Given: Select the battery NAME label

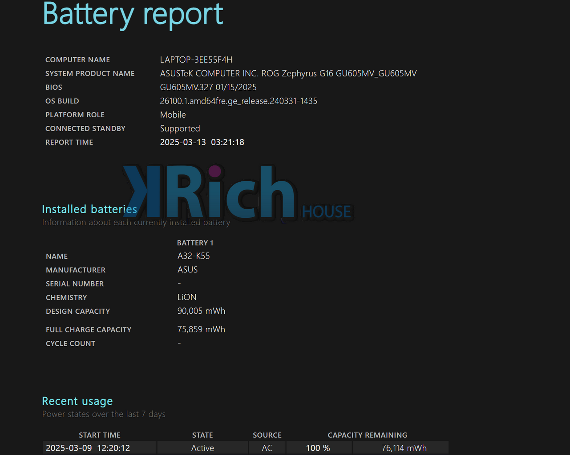Looking at the screenshot, I should pos(57,256).
